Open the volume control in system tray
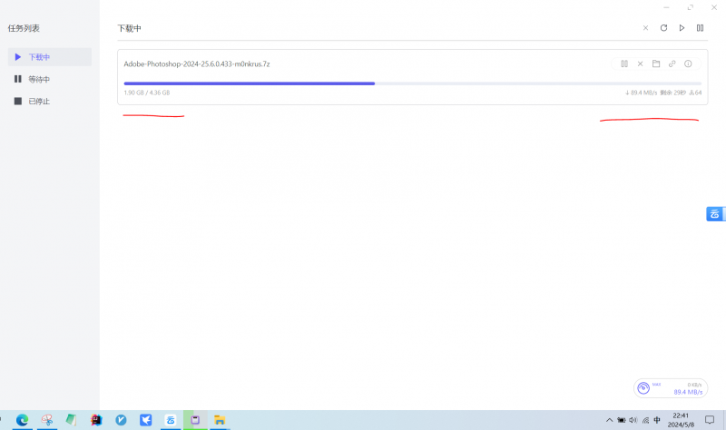The height and width of the screenshot is (430, 726). 633,420
